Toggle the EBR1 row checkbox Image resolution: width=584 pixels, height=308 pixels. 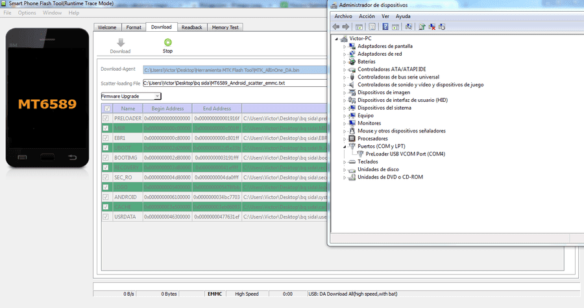[106, 138]
